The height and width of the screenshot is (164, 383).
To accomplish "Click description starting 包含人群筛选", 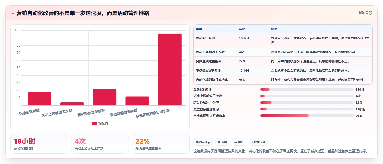I will 320,40.
